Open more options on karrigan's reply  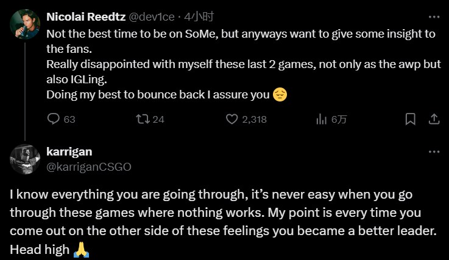[x=433, y=151]
